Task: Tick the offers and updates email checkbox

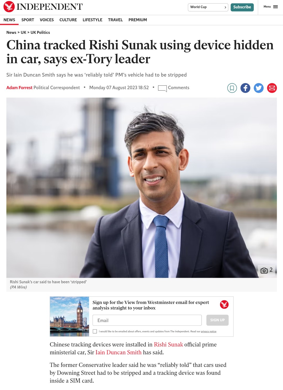Action: click(x=95, y=332)
